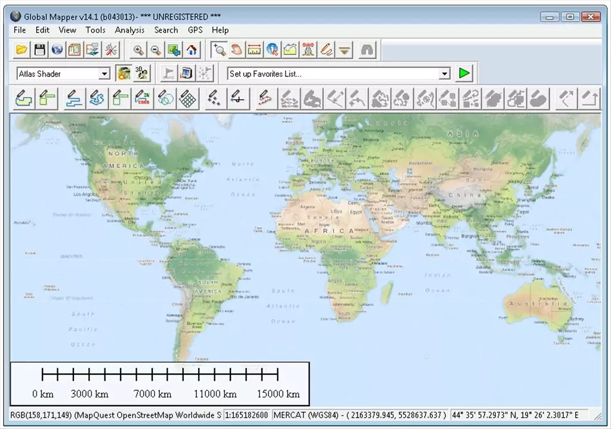This screenshot has height=429, width=611.
Task: Click the gray flag-with-points icon
Action: [x=205, y=73]
